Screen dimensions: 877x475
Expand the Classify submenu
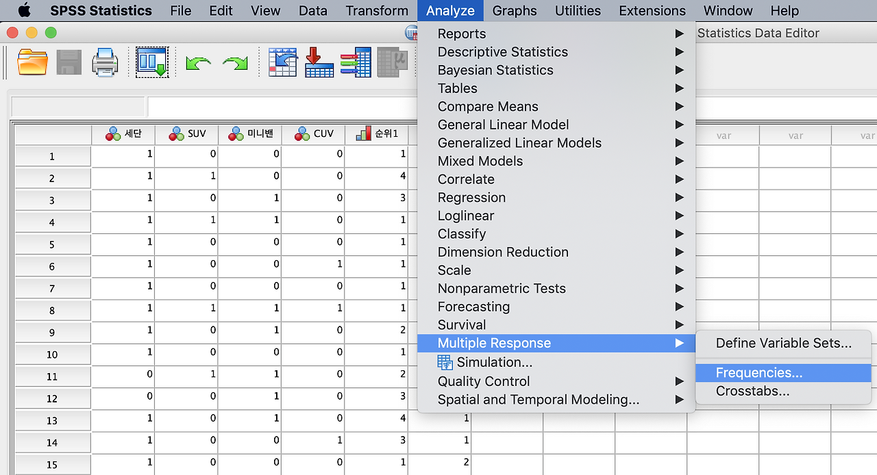(x=556, y=234)
